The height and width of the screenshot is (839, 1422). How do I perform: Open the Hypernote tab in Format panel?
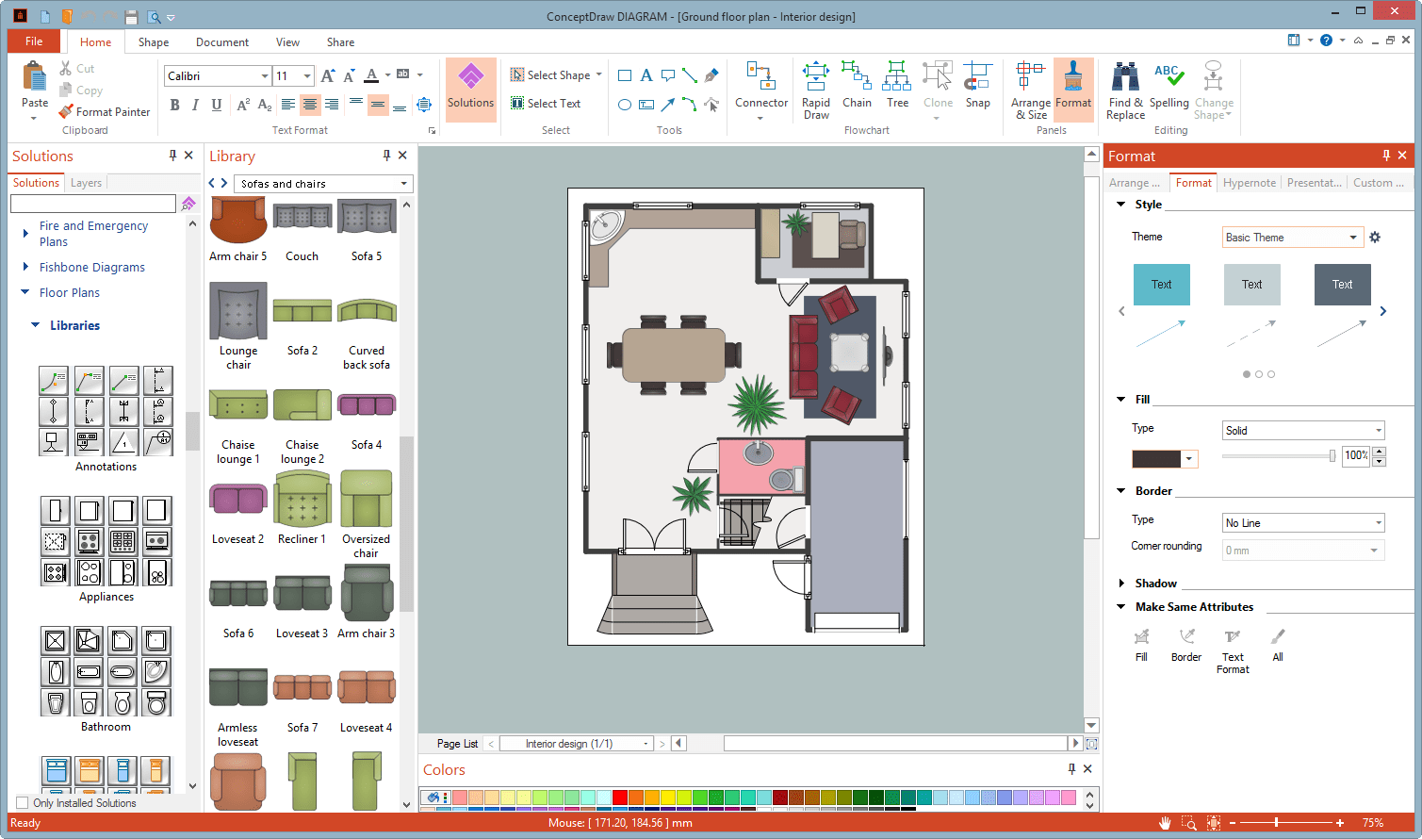pos(1249,182)
